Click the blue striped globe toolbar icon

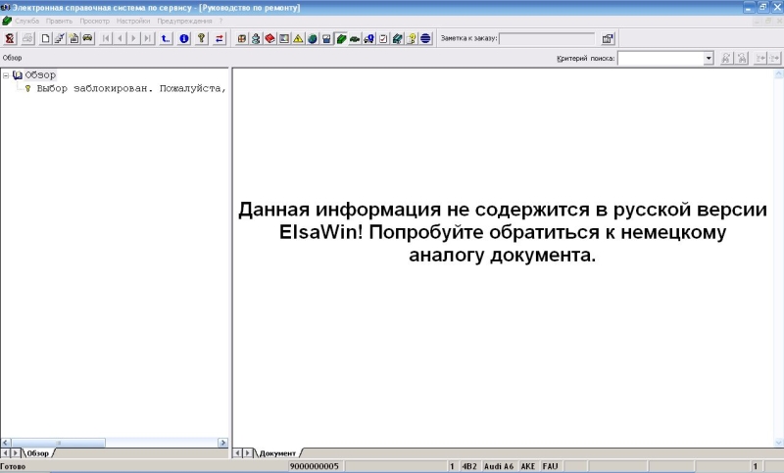click(426, 38)
